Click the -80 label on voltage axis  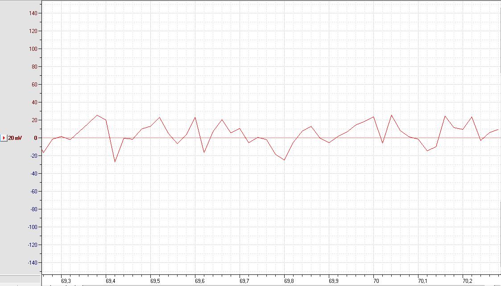[x=33, y=209]
